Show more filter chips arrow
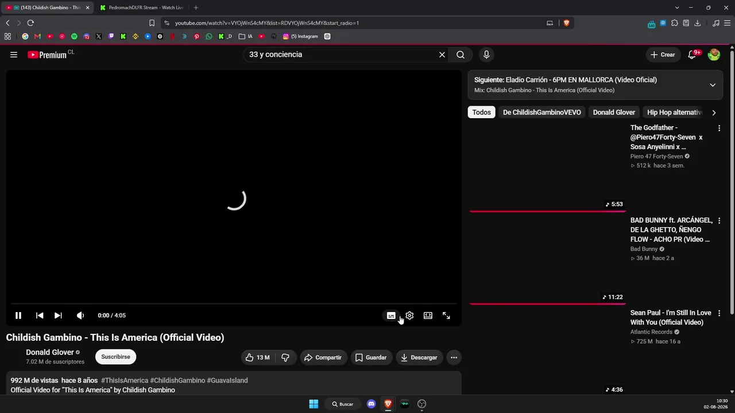Screen dimensions: 735x413 tap(714, 112)
